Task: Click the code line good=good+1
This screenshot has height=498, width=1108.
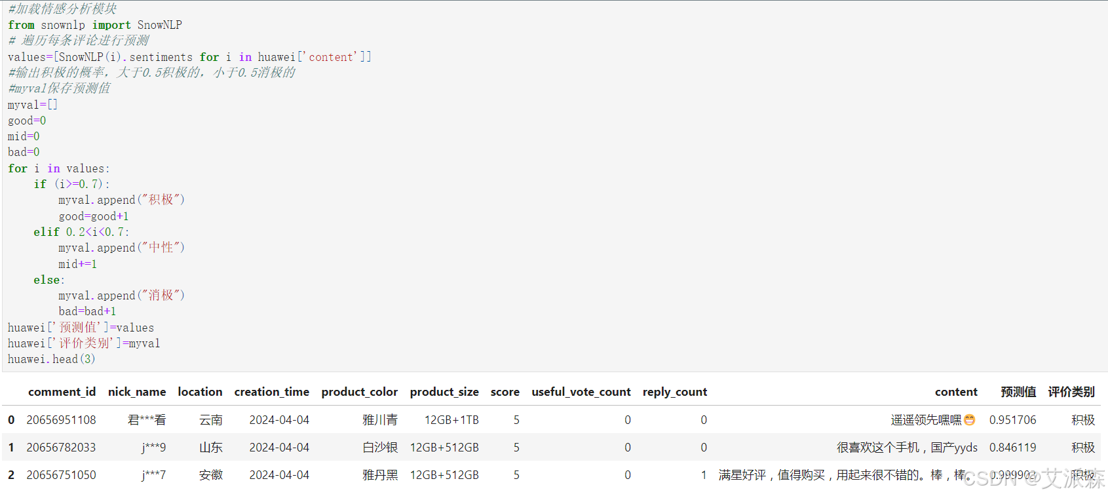Action: 94,216
